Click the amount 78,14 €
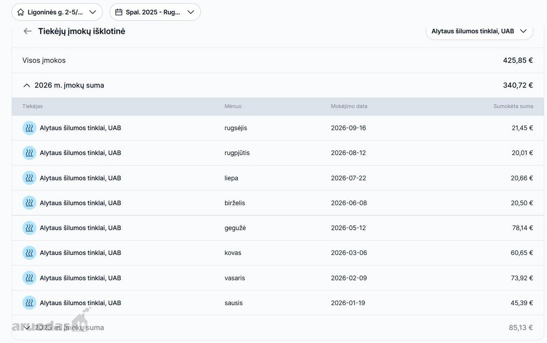The width and height of the screenshot is (547, 343). click(523, 228)
